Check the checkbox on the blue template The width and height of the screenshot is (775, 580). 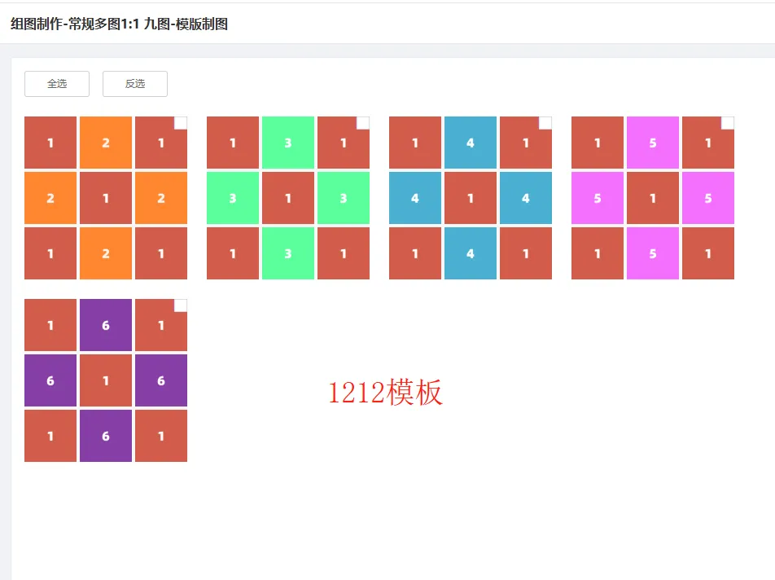point(545,121)
